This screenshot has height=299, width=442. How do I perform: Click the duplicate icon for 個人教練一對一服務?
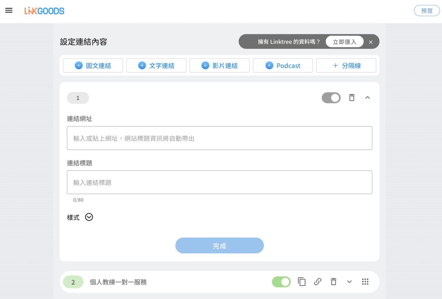coord(302,282)
